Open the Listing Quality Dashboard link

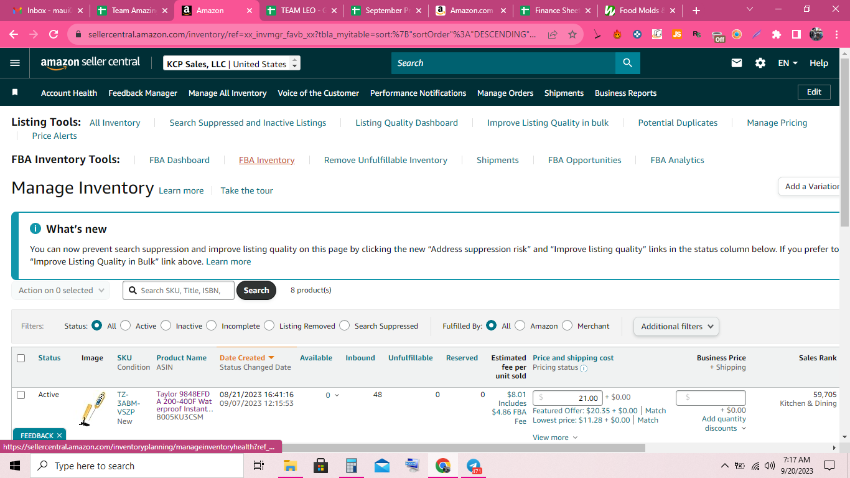coord(406,123)
